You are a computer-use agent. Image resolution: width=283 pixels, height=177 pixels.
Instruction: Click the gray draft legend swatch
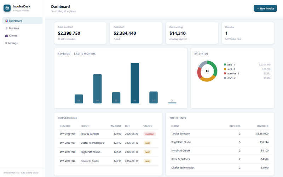tap(225, 78)
